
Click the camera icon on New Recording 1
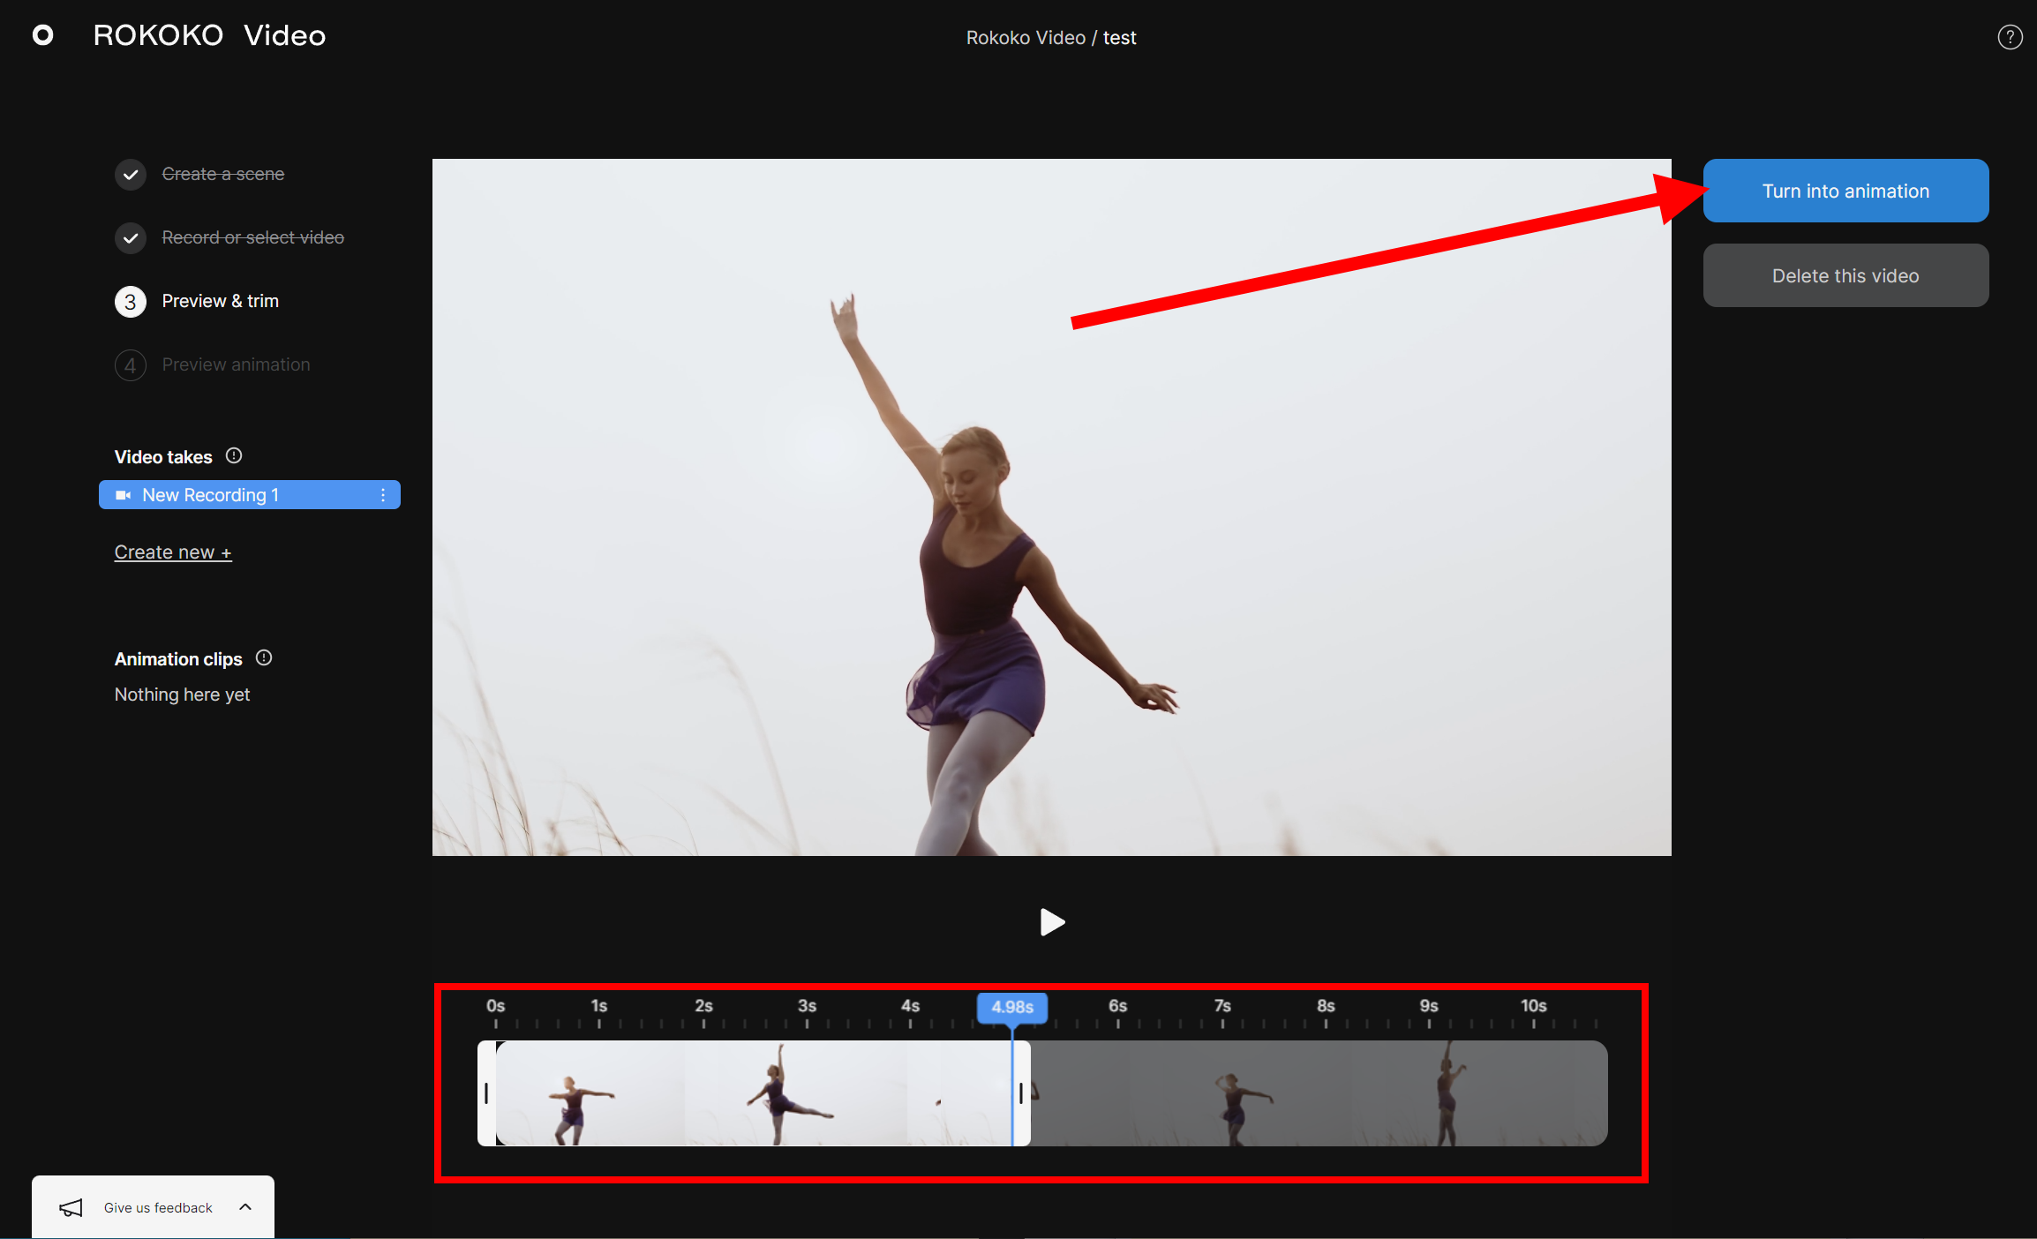point(124,495)
